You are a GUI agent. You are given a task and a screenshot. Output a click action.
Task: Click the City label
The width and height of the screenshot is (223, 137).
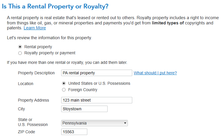click(x=21, y=109)
